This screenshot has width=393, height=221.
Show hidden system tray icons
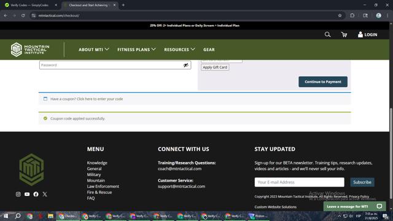point(340,216)
